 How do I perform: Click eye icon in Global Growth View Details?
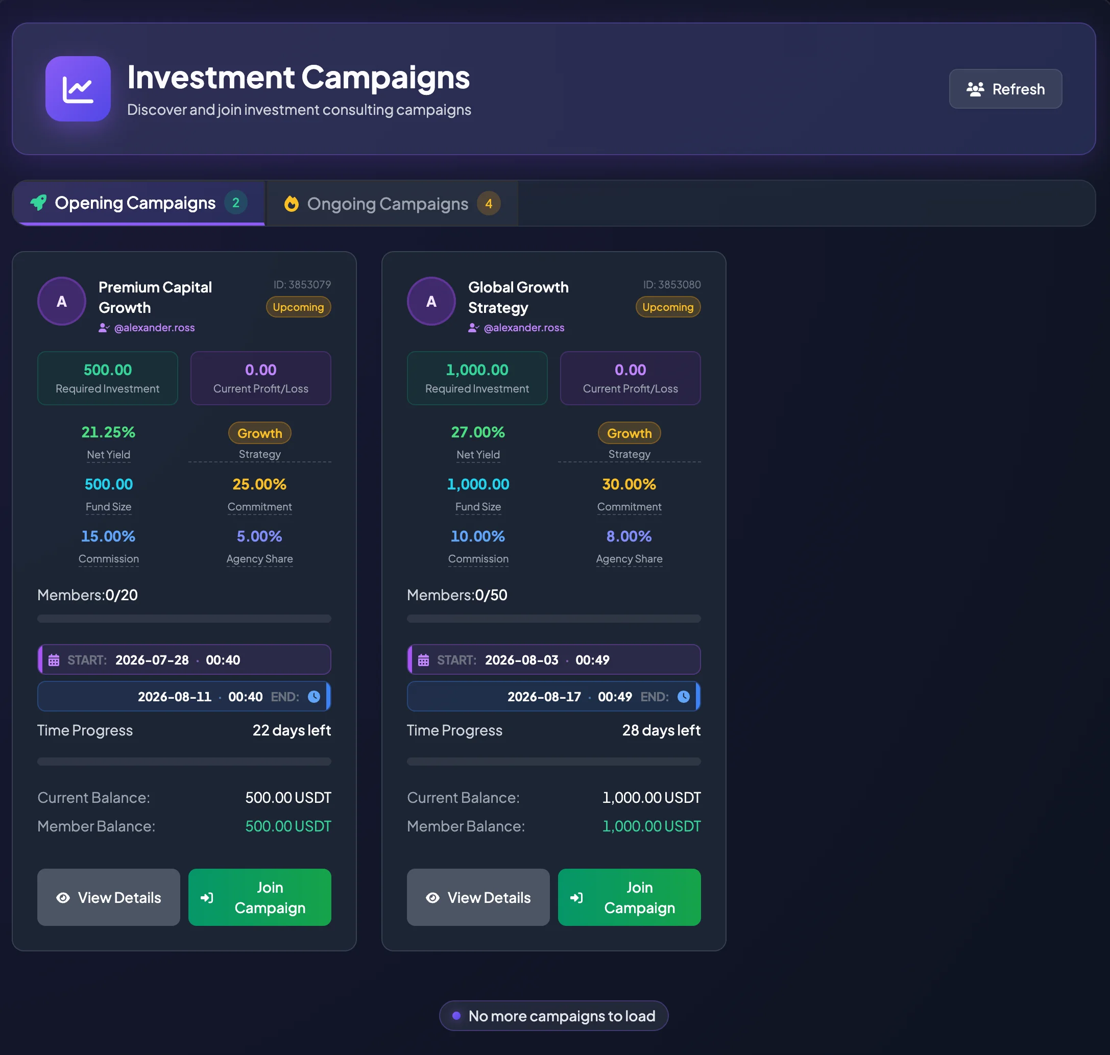[432, 897]
